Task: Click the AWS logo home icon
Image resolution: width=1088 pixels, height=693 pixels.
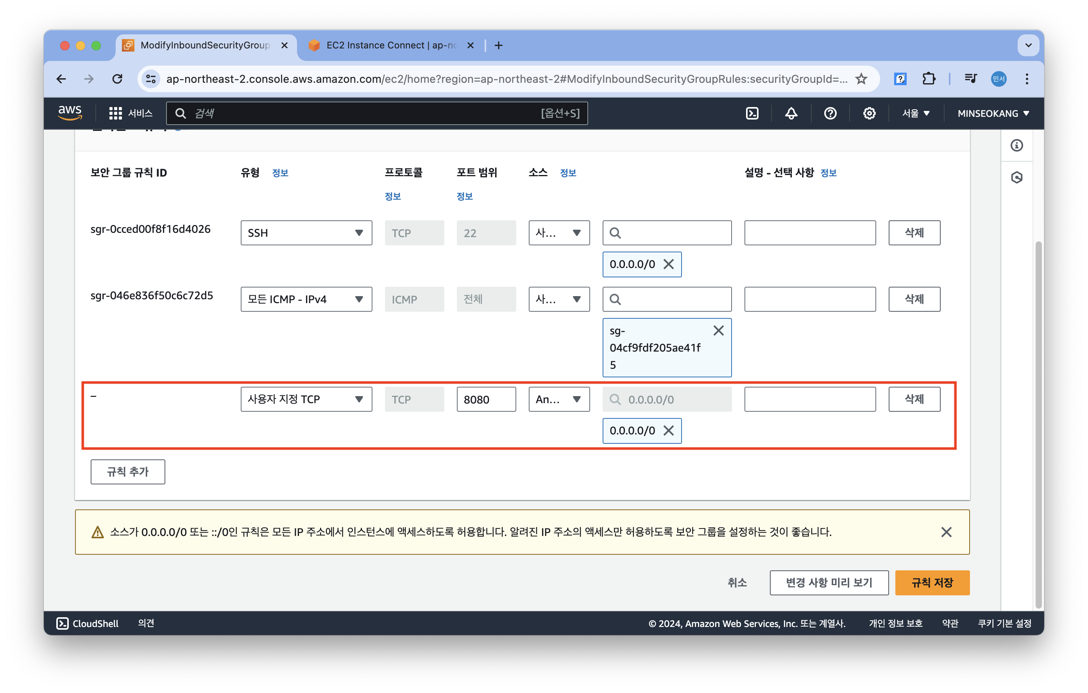Action: 70,113
